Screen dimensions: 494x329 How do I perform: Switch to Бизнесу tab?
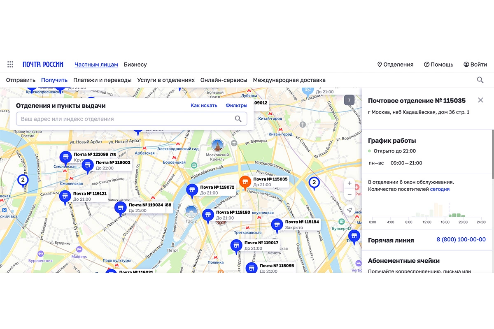click(x=135, y=65)
